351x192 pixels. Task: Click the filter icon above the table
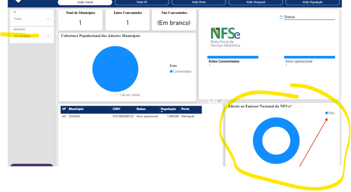pyautogui.click(x=211, y=101)
